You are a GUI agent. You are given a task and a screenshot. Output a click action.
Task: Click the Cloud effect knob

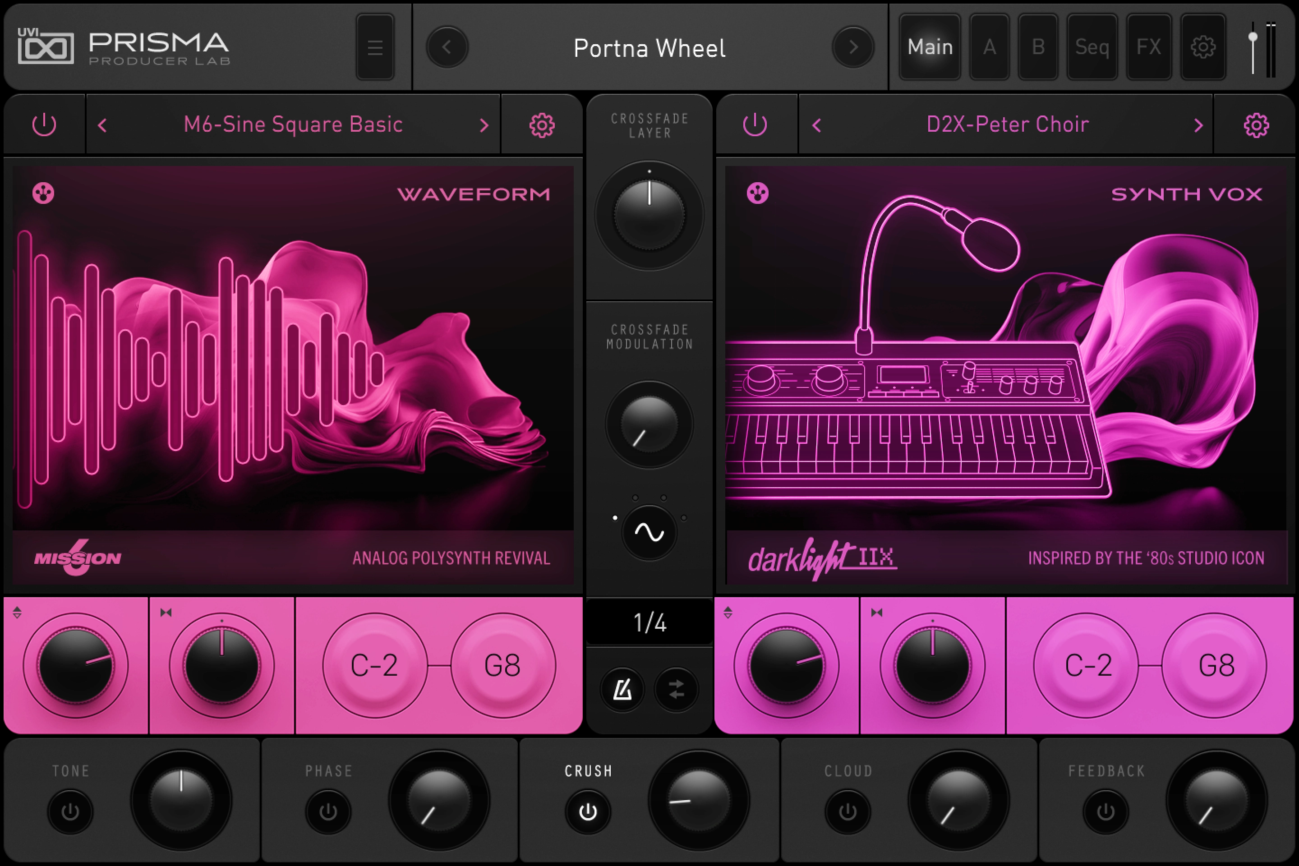(959, 800)
